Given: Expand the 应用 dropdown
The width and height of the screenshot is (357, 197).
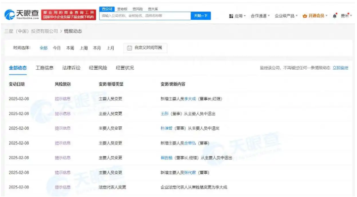Looking at the screenshot, I should (240, 16).
